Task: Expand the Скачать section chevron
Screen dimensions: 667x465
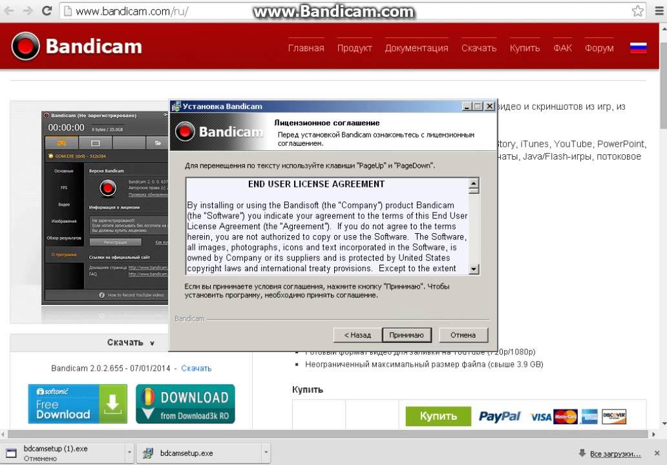Action: 152,343
